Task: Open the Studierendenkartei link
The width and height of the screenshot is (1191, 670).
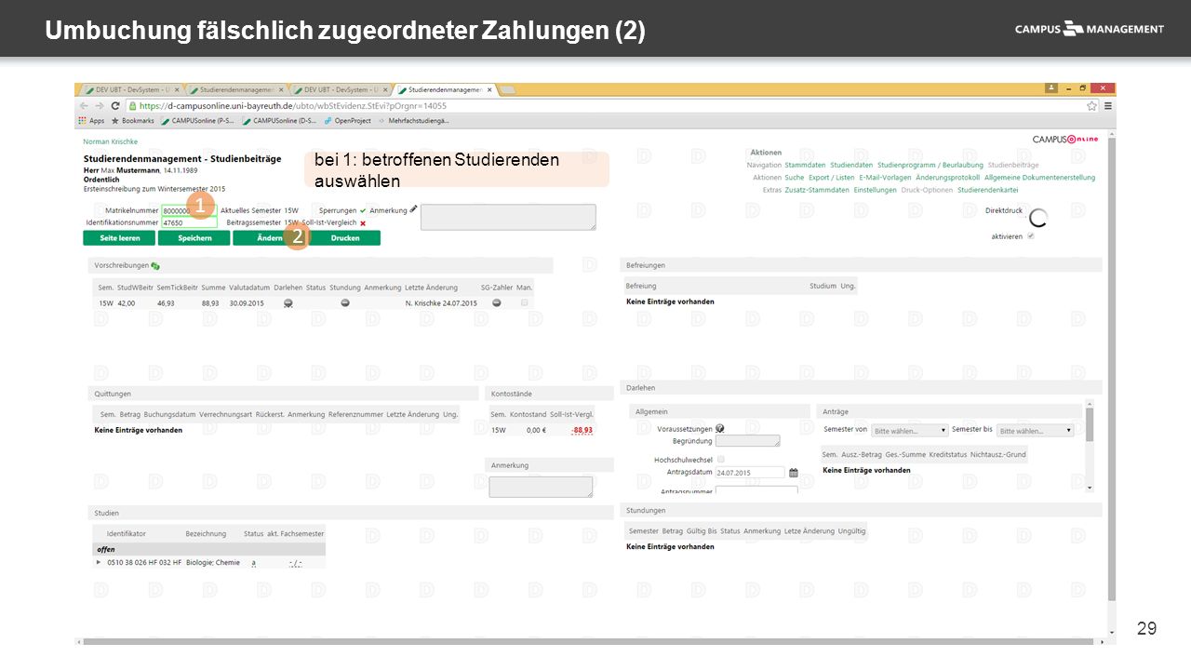Action: tap(987, 190)
